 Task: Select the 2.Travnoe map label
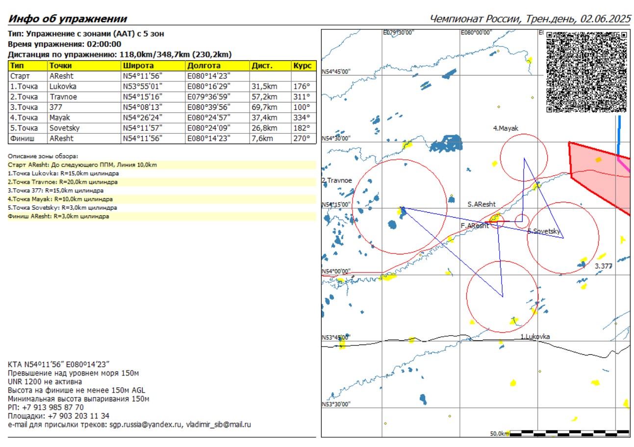[337, 180]
